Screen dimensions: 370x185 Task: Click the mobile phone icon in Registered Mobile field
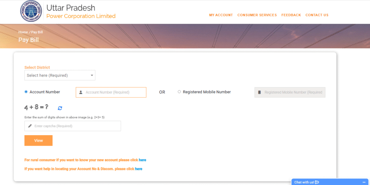[x=259, y=92]
